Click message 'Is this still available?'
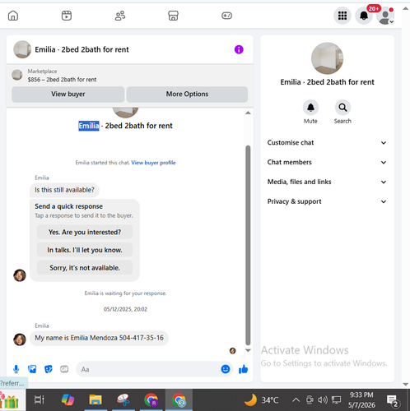This screenshot has width=410, height=411. 64,190
